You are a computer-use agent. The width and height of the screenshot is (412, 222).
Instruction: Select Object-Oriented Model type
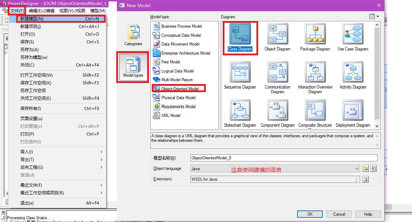[x=177, y=89]
